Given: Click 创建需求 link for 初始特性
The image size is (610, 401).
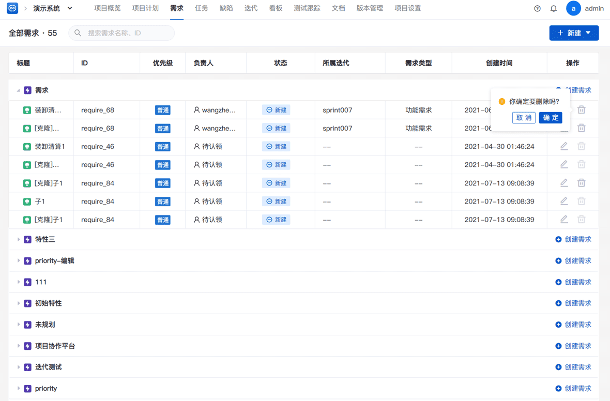Looking at the screenshot, I should point(573,303).
